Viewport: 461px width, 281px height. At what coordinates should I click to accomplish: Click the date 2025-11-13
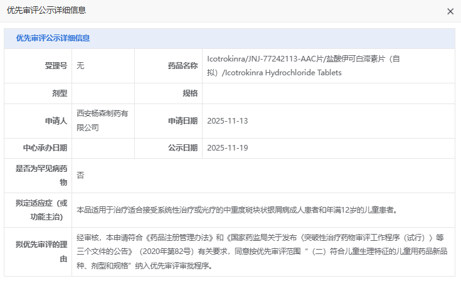[x=228, y=121]
